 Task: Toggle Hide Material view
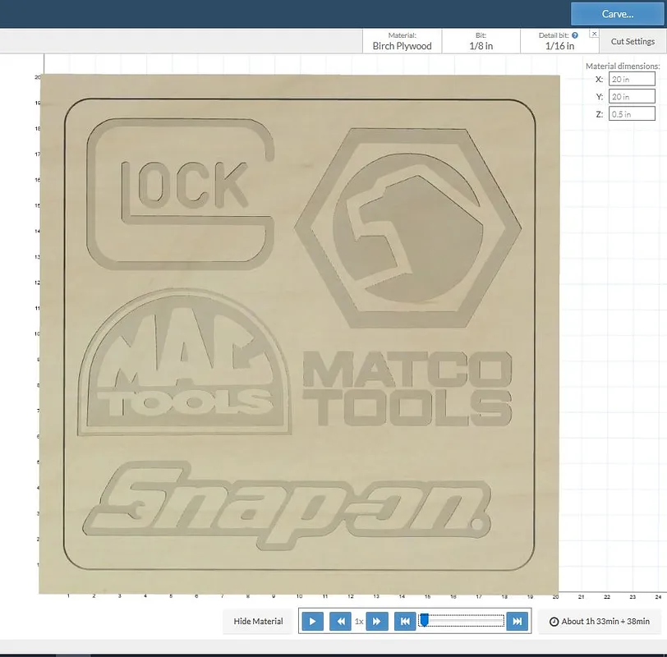[258, 622]
